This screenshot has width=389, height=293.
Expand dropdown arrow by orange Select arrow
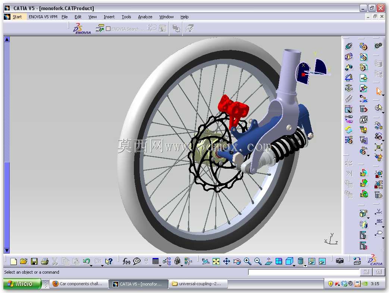[383, 95]
